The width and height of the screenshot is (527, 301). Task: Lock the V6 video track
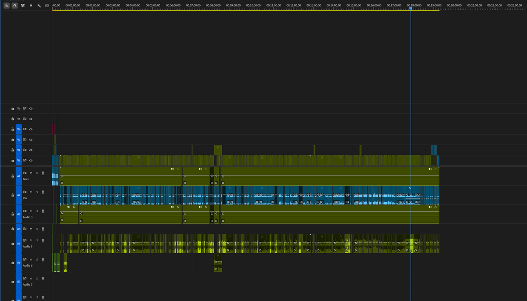tap(13, 108)
